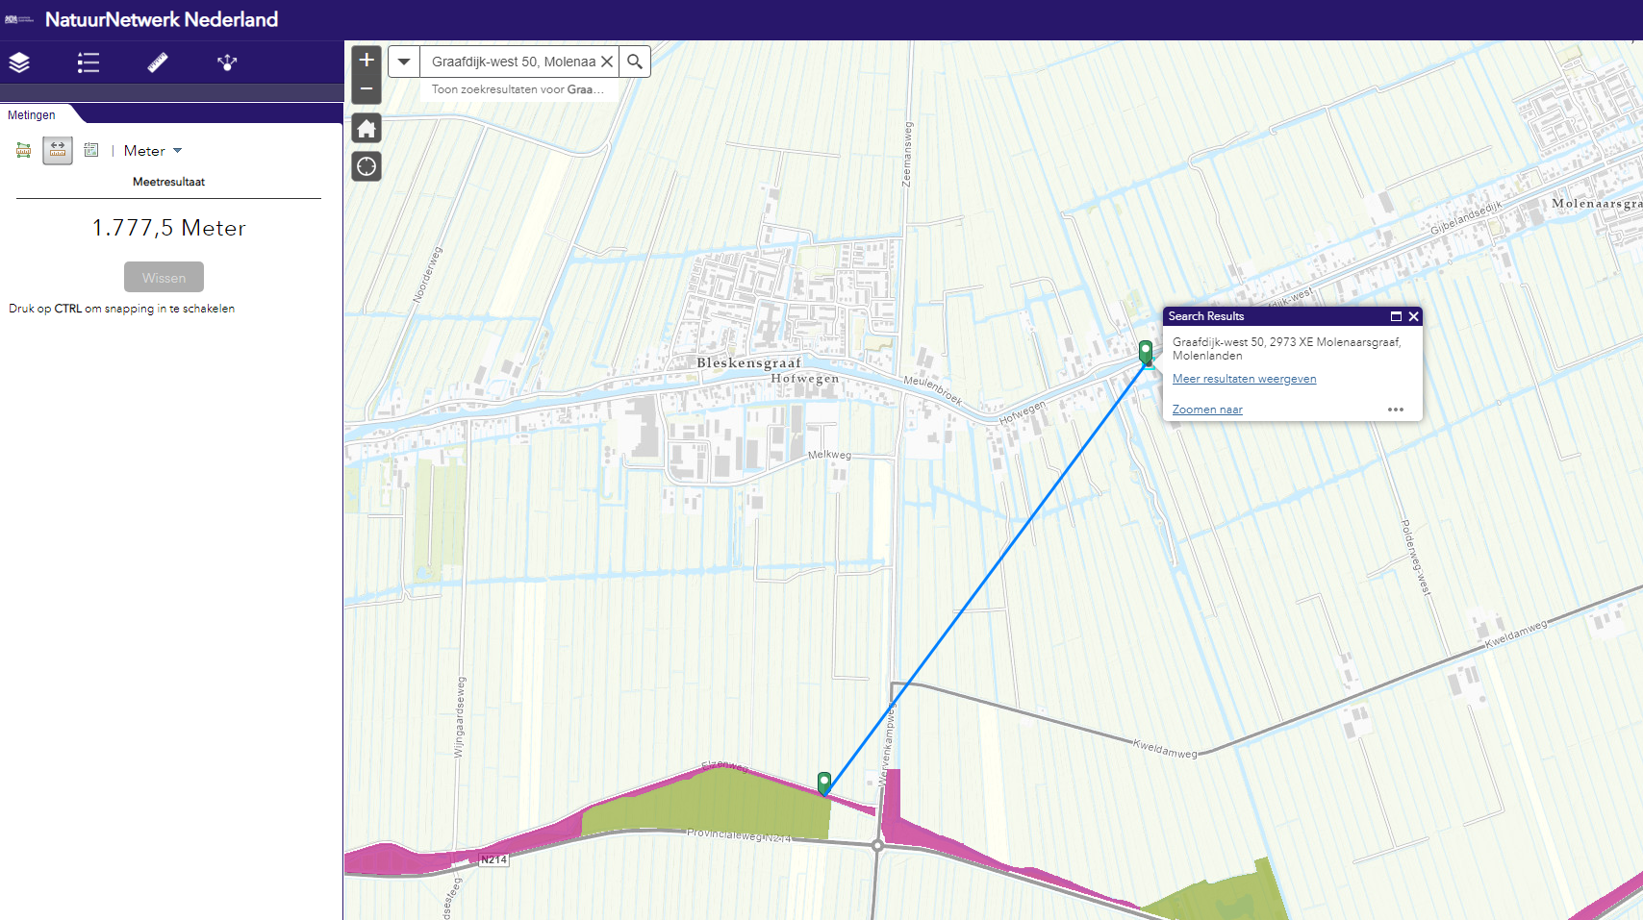Find my current location
Image resolution: width=1643 pixels, height=920 pixels.
(367, 166)
